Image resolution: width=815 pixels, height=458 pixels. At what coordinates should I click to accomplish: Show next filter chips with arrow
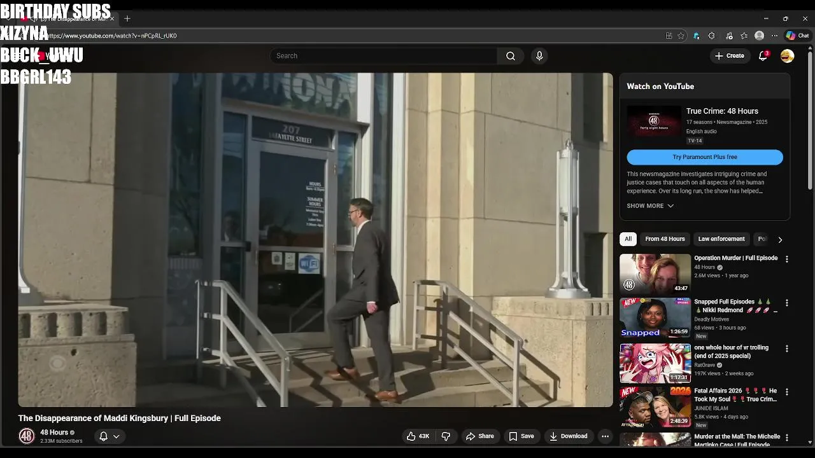780,240
